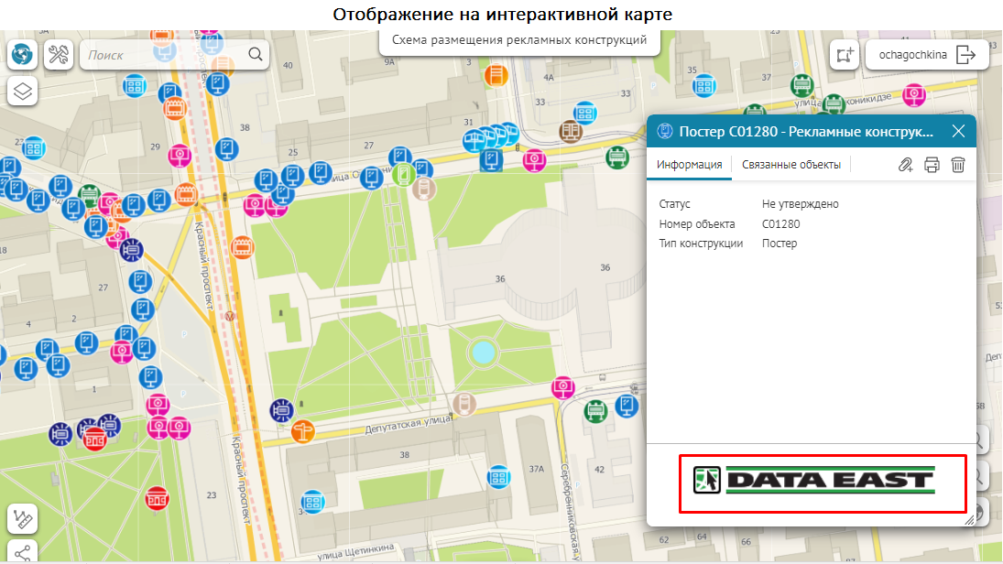This screenshot has height=564, width=1003.
Task: Click the add selection area icon
Action: (844, 55)
